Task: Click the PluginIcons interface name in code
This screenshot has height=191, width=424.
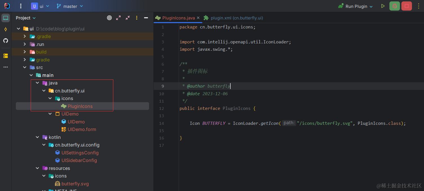Action: tap(237, 108)
